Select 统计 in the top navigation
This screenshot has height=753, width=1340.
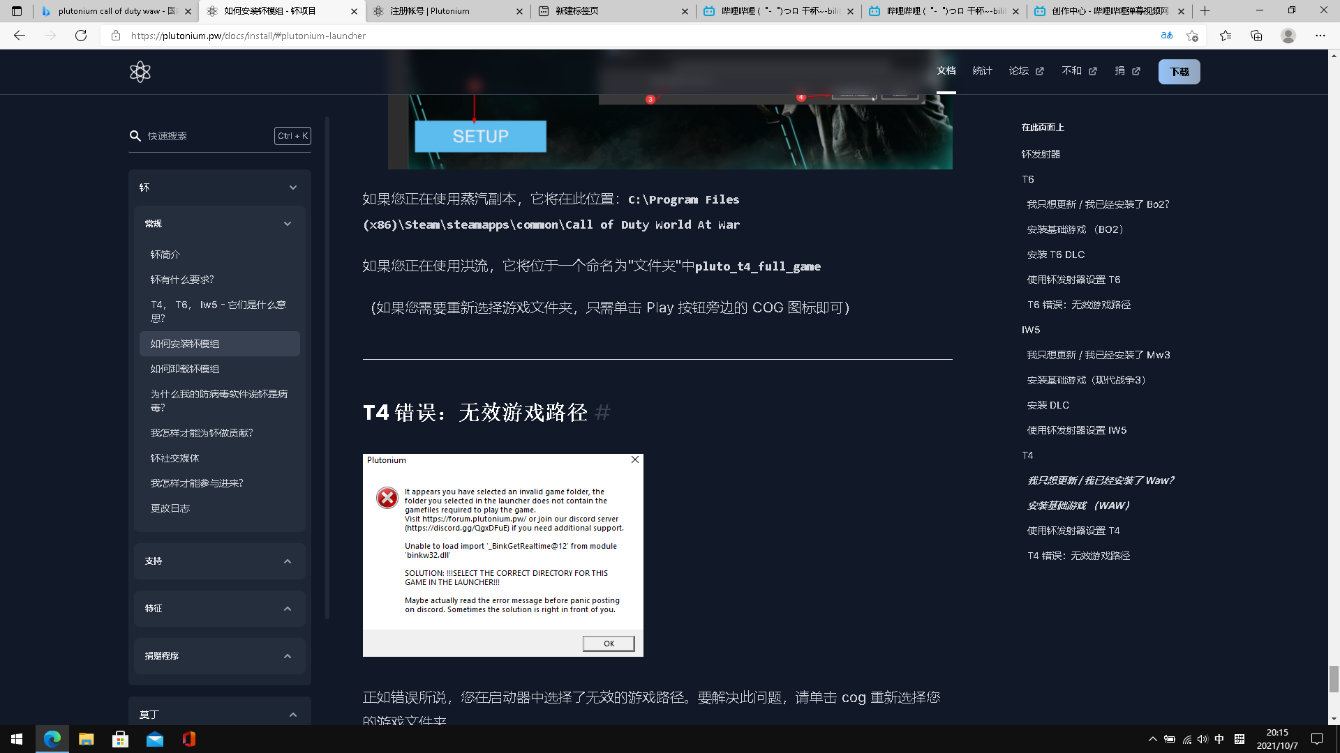[982, 71]
